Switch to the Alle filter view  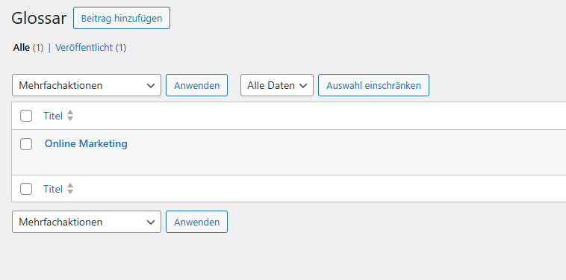click(x=22, y=48)
